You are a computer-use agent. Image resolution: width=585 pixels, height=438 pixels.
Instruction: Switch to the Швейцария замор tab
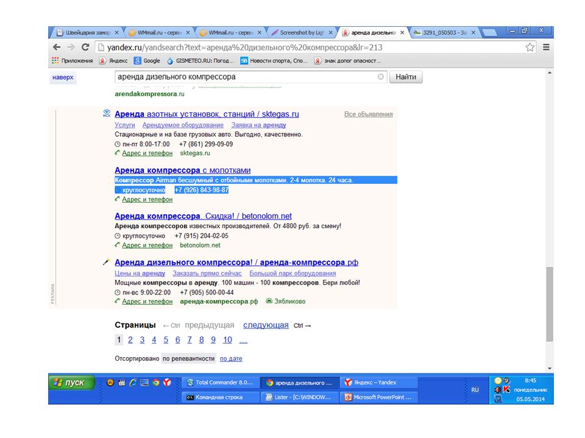tap(88, 33)
